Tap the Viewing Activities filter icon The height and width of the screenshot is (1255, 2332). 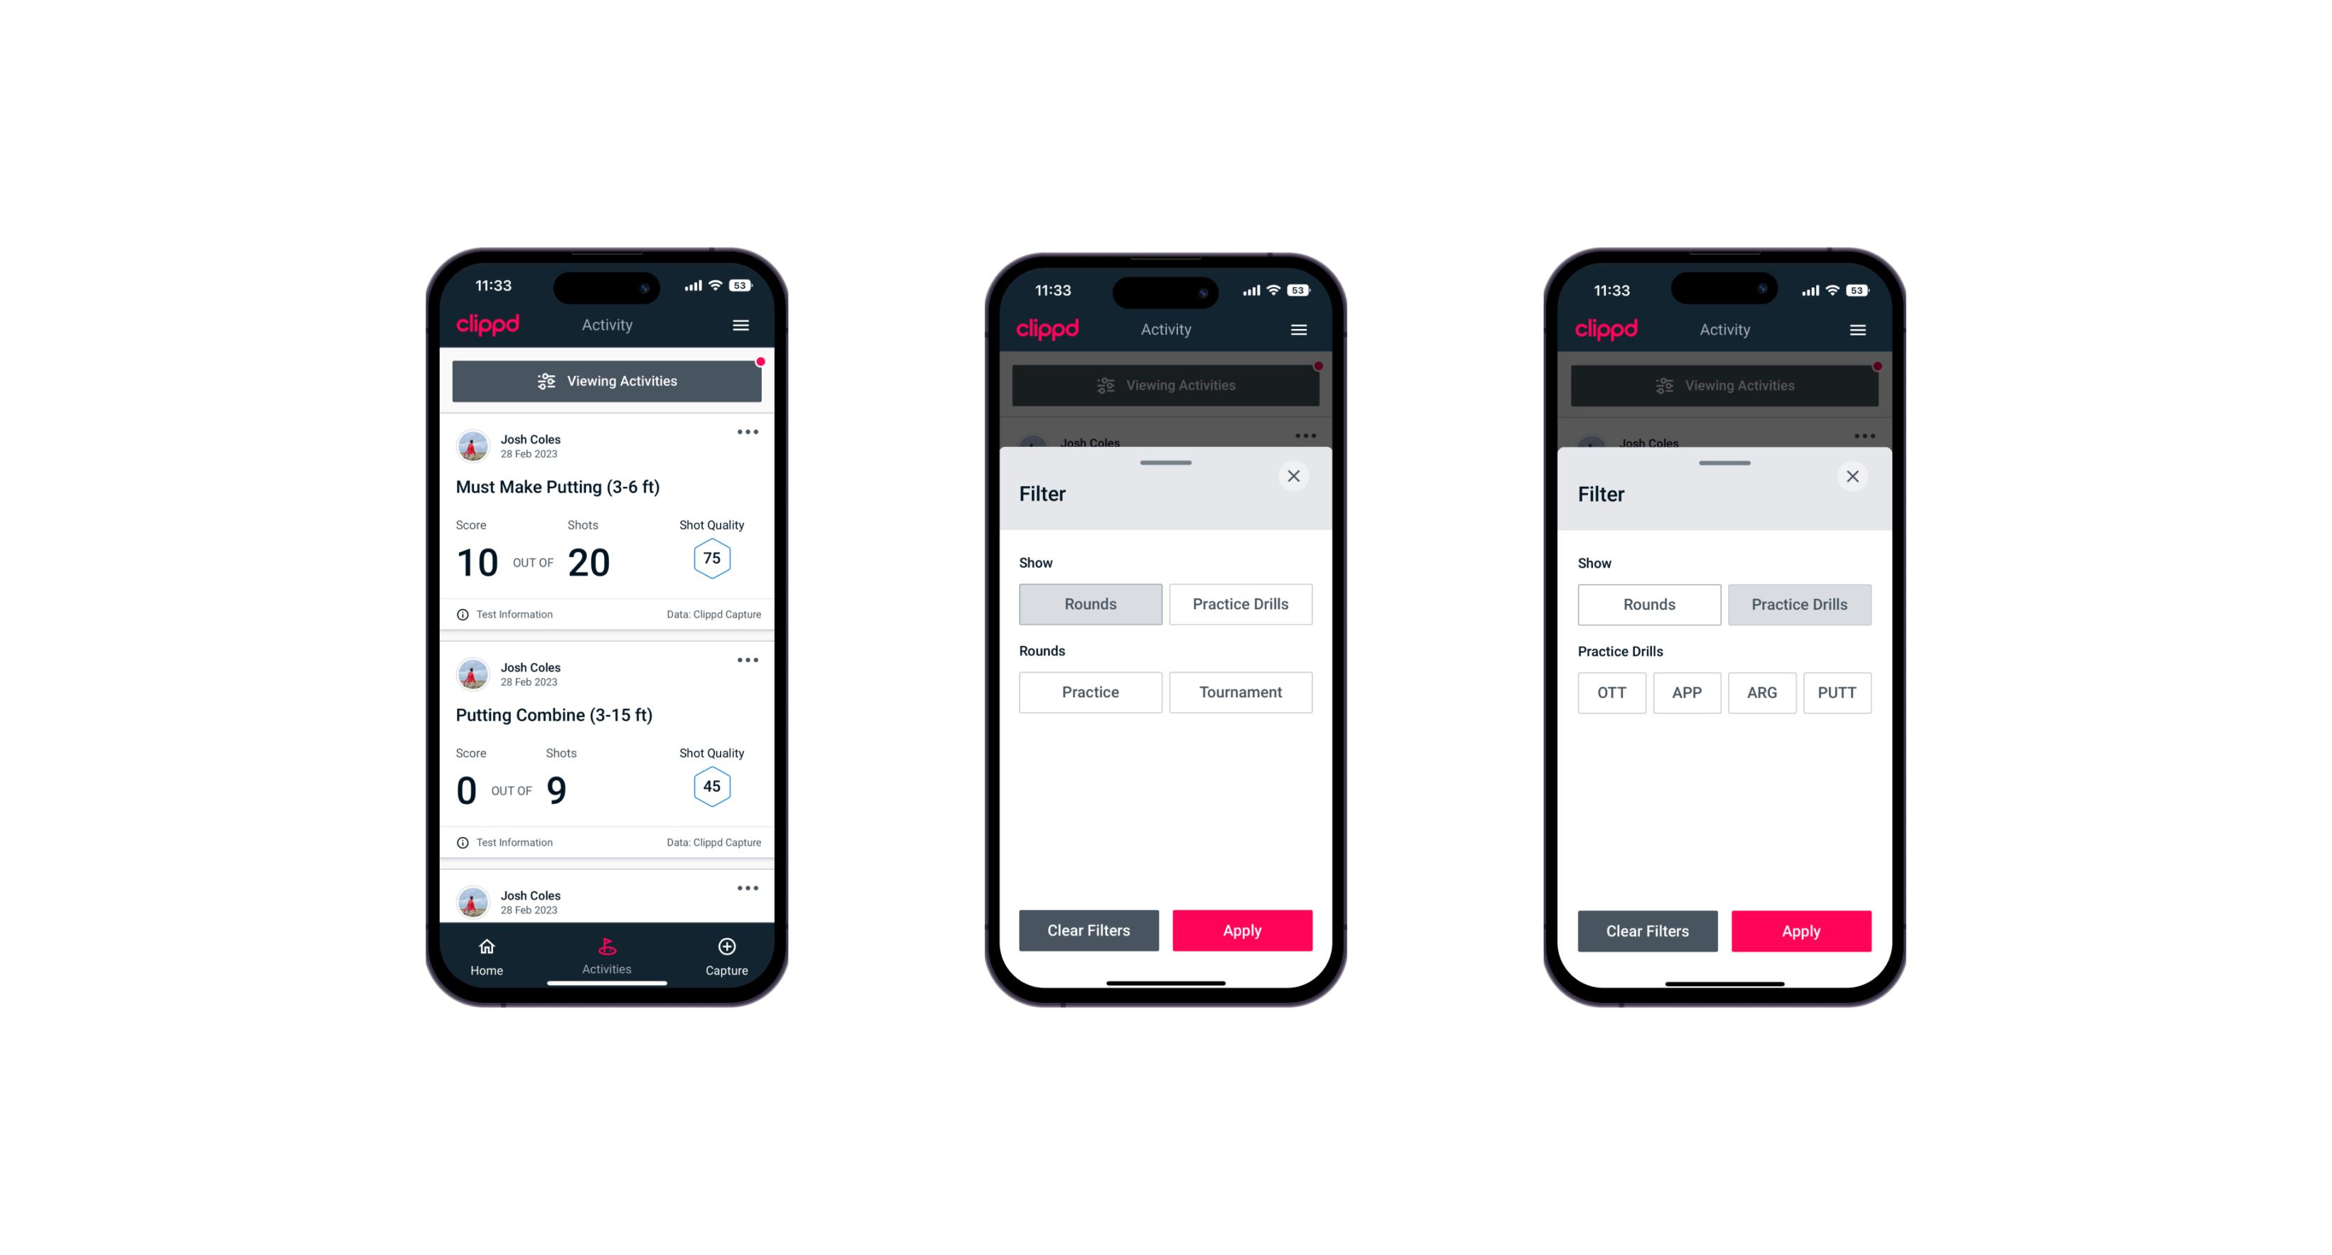point(541,382)
